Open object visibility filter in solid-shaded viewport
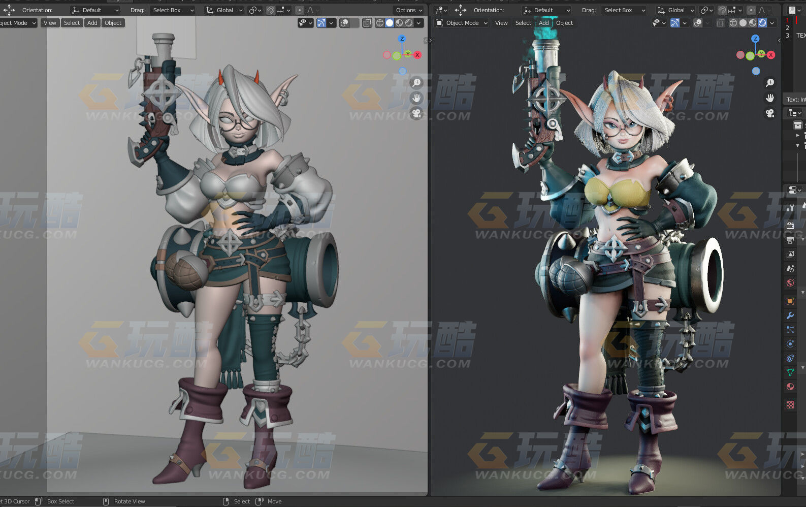 point(305,23)
